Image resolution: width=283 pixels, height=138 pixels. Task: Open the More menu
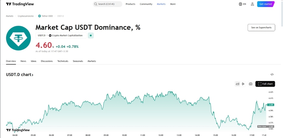point(173,4)
